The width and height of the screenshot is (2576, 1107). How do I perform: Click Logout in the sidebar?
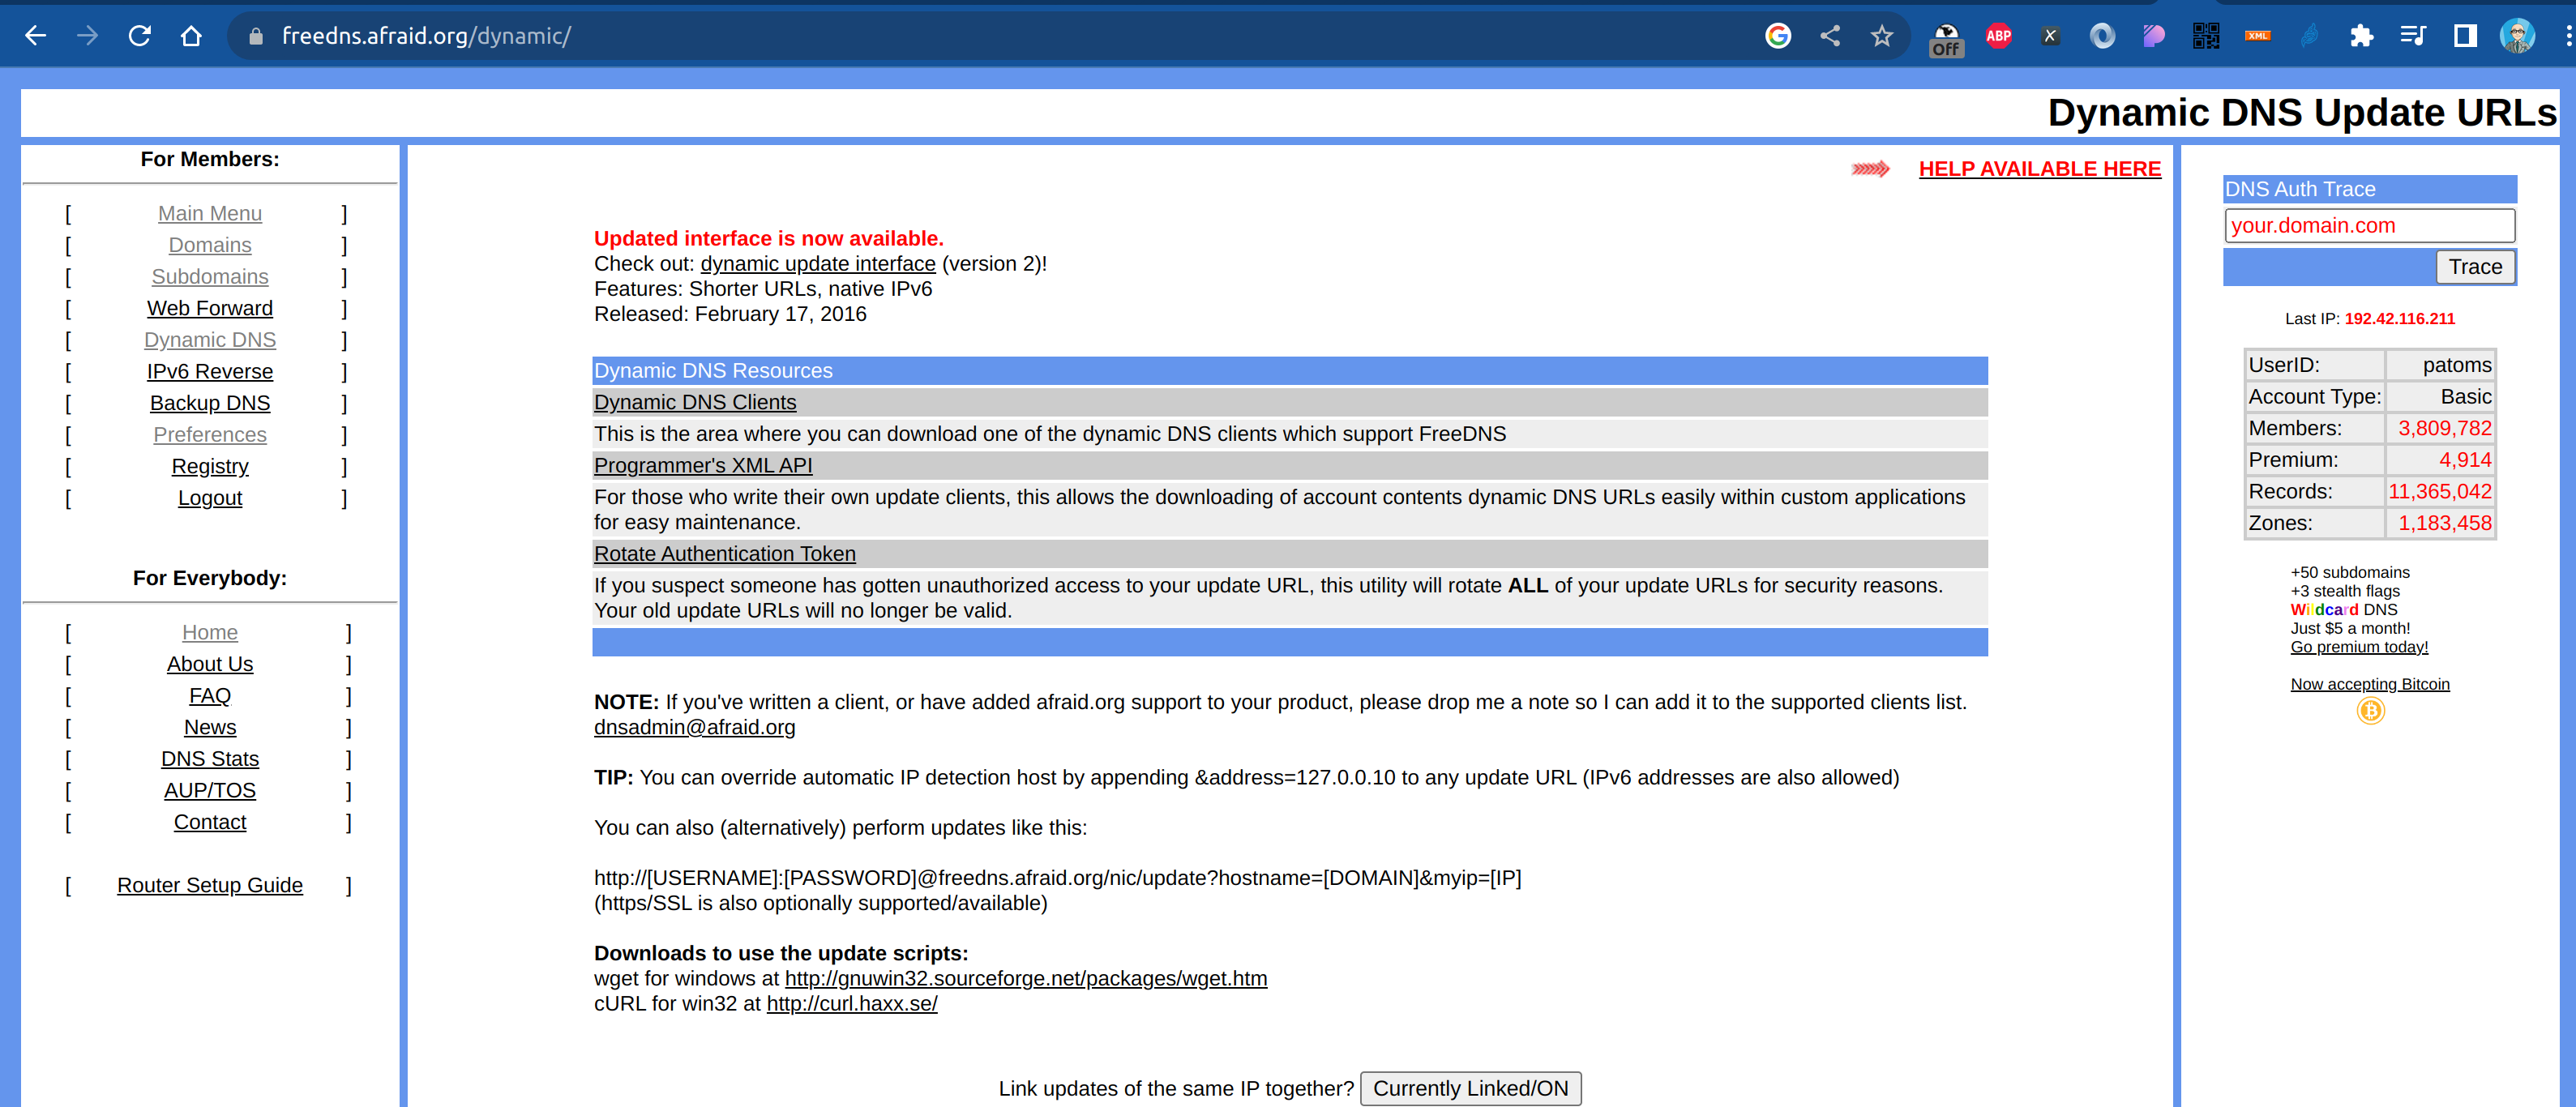210,498
